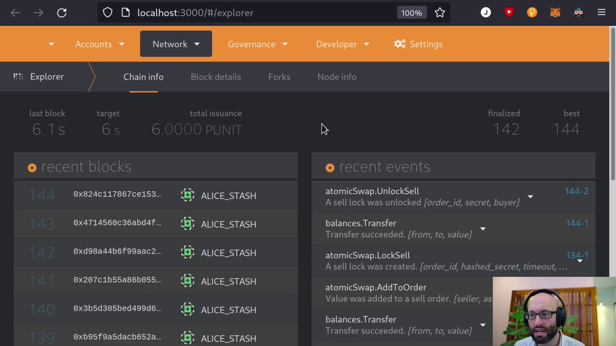Image resolution: width=616 pixels, height=346 pixels.
Task: Open event link 134-1
Action: click(577, 255)
